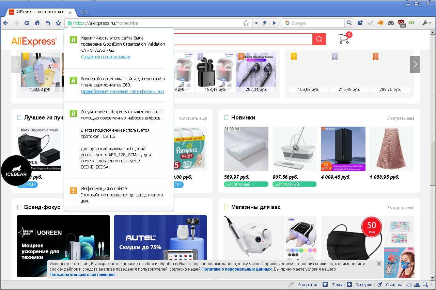
Task: Open 'Политике о персональных данных' link
Action: tap(236, 269)
